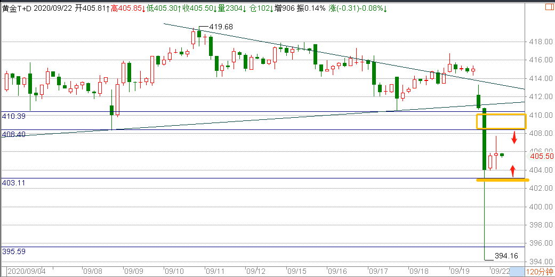Viewport: 555px width, 277px height.
Task: Click the 2020/09/04 date axis label
Action: click(x=27, y=272)
